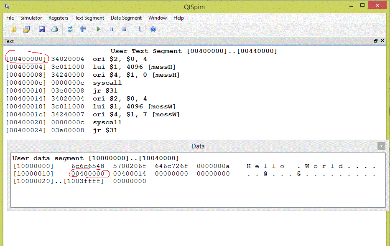Viewport: 390px width, 246px height.
Task: Select the instruction line at address 00400010
Action: 63,91
